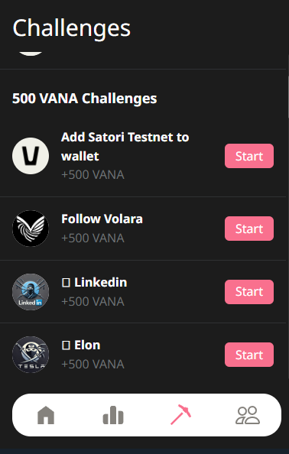Start the Follow Volara challenge
289x454 pixels.
point(249,229)
